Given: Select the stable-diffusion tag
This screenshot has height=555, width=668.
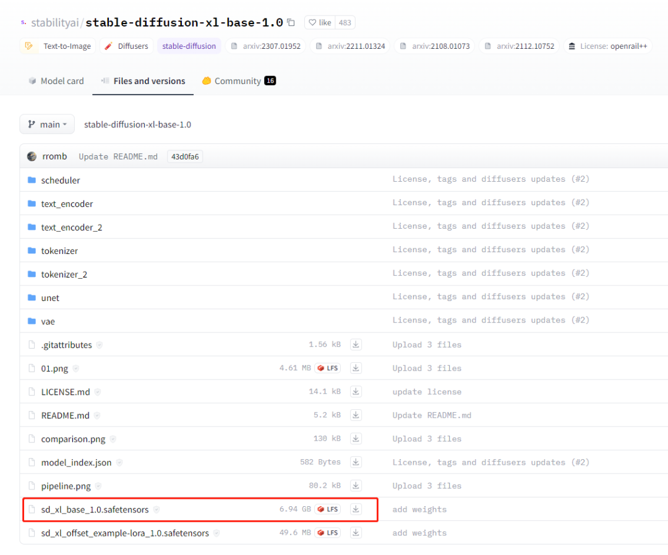Looking at the screenshot, I should click(189, 46).
